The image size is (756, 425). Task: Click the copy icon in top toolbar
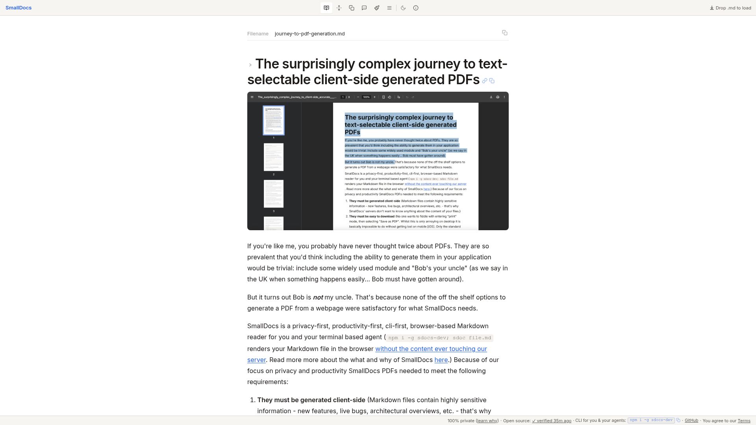click(x=352, y=8)
